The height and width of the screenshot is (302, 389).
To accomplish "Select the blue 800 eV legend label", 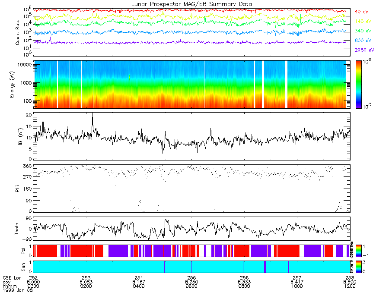I will pos(363,41).
